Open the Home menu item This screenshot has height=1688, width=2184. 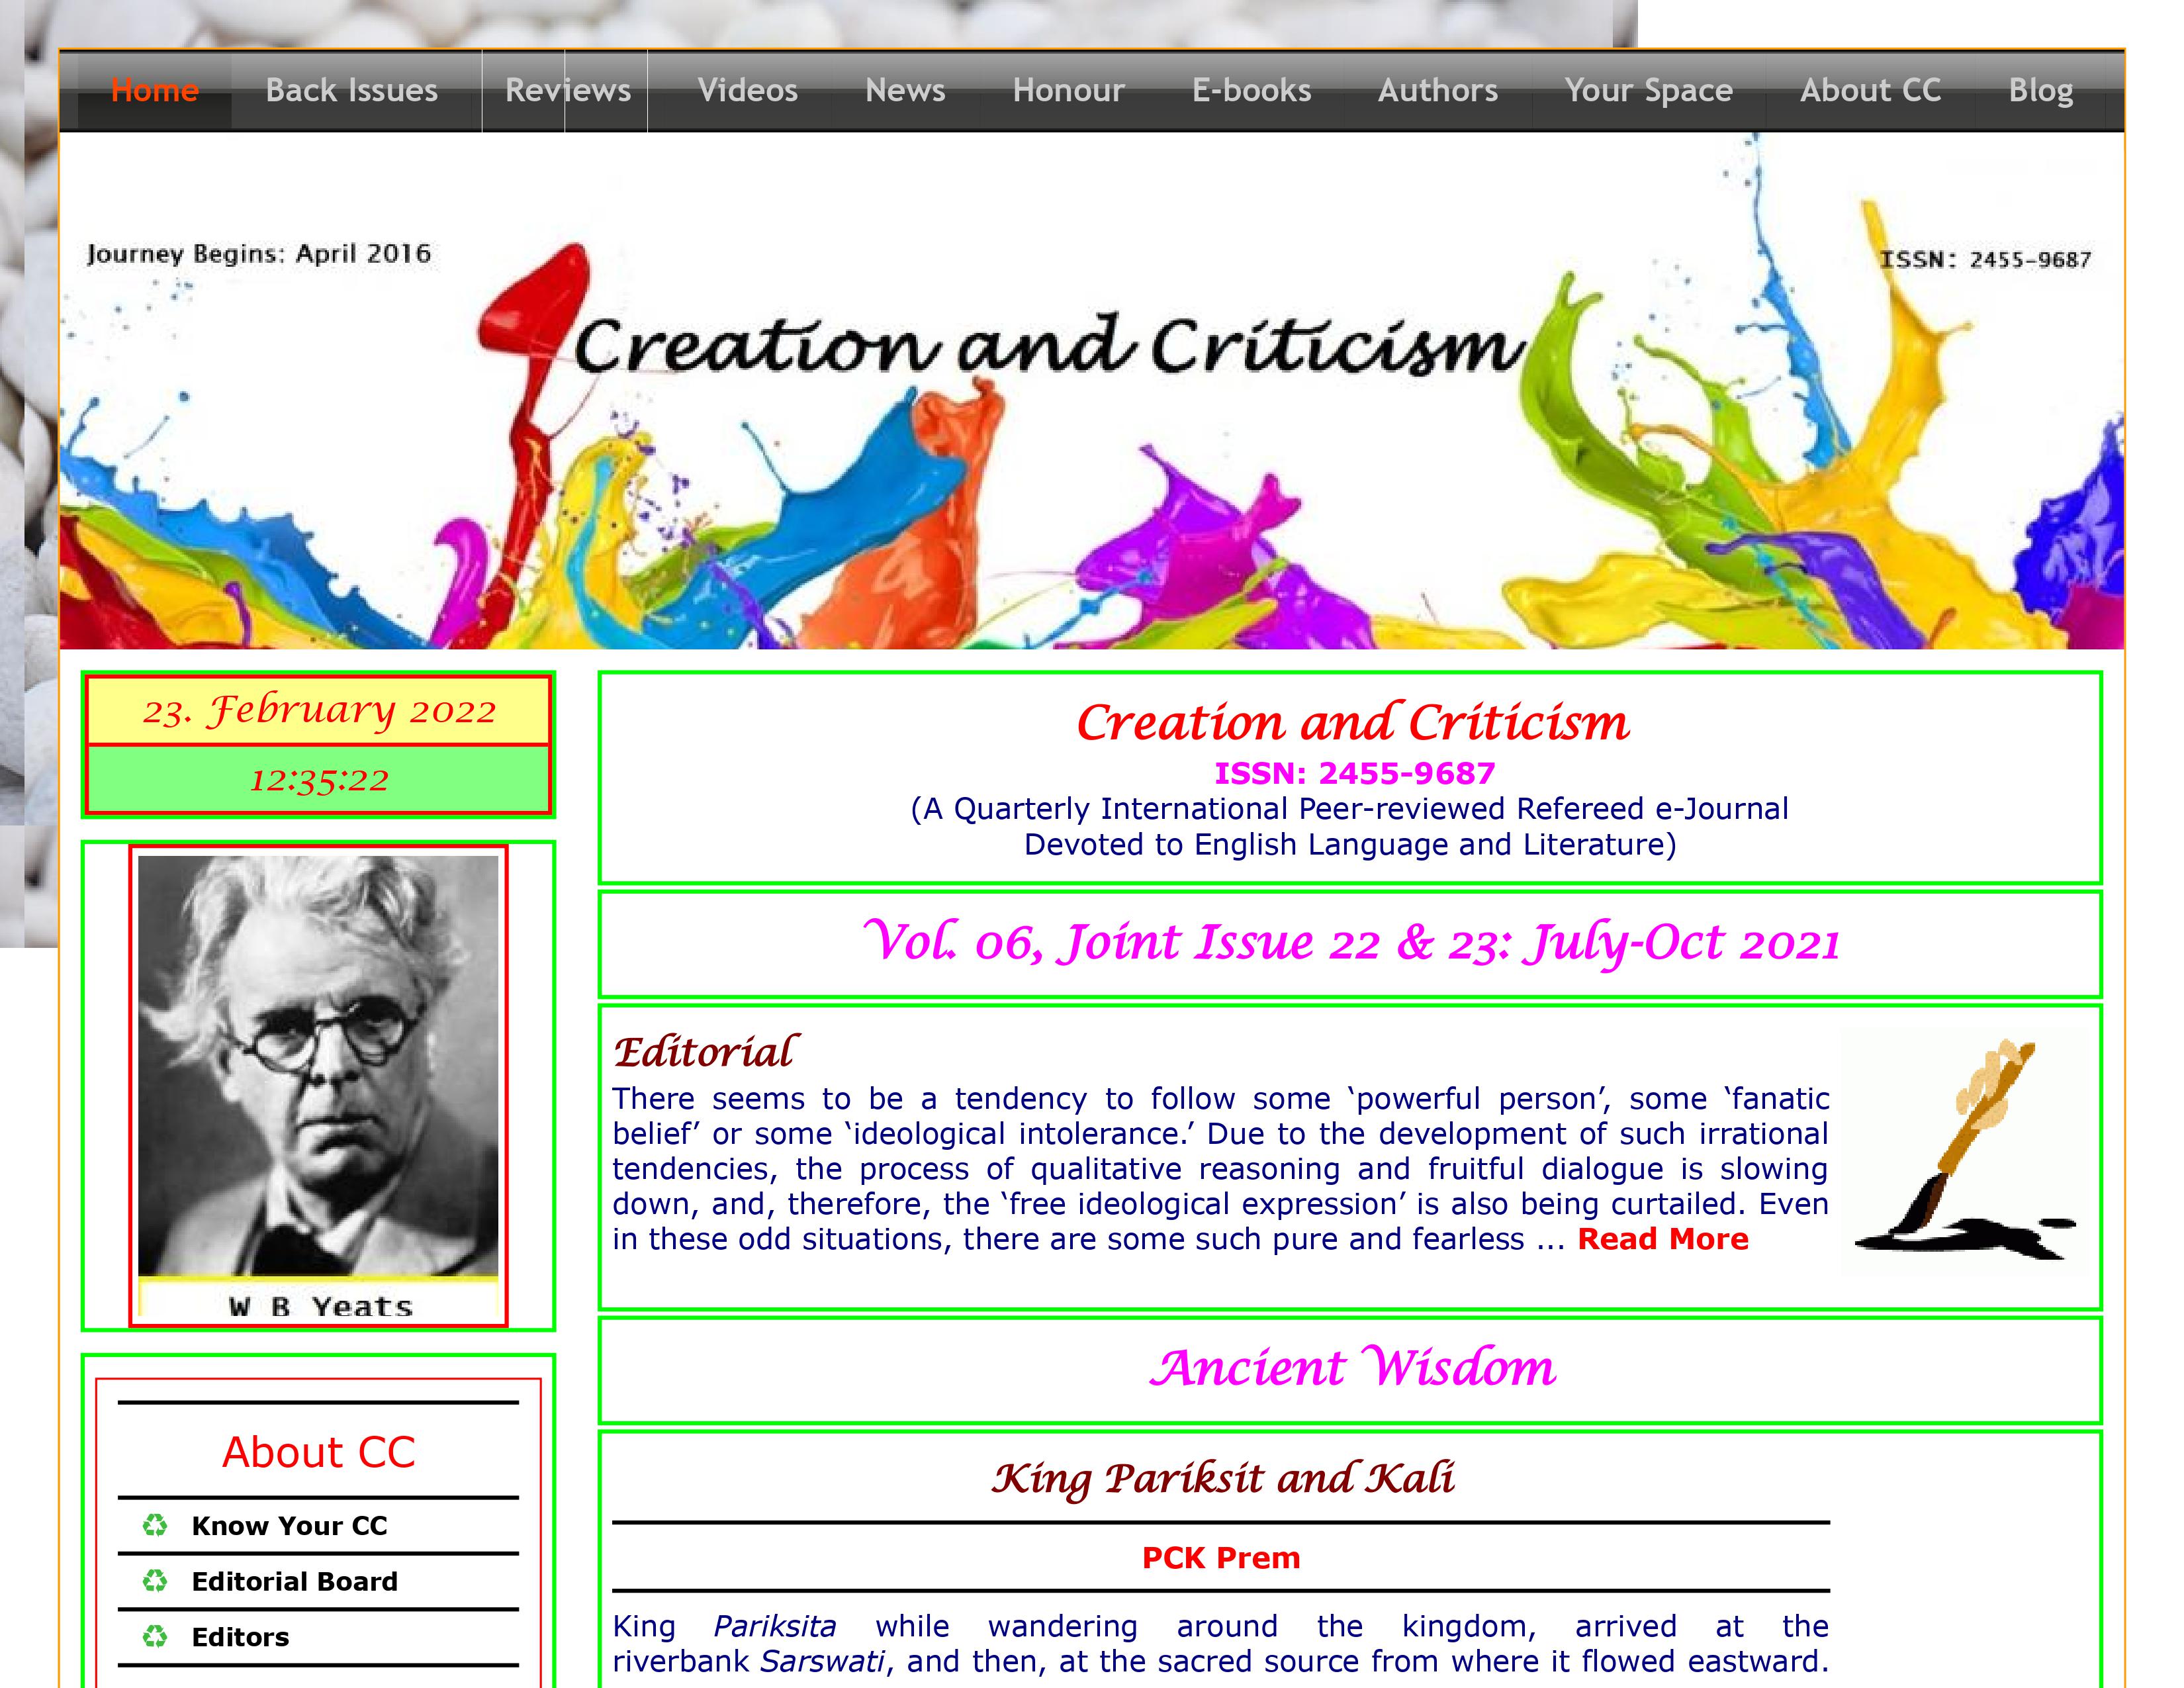(x=155, y=90)
